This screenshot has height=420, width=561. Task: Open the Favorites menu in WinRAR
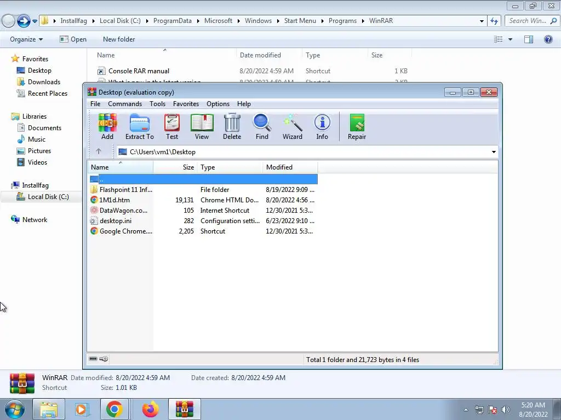pos(186,104)
